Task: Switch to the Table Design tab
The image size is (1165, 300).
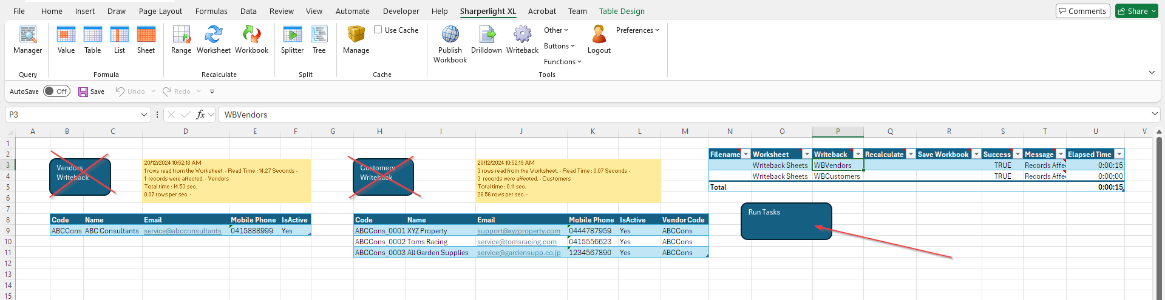Action: [x=622, y=11]
